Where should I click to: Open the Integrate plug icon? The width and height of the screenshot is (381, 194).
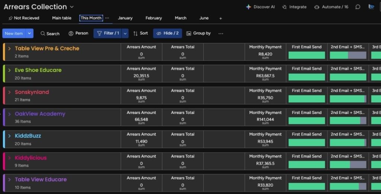[285, 7]
